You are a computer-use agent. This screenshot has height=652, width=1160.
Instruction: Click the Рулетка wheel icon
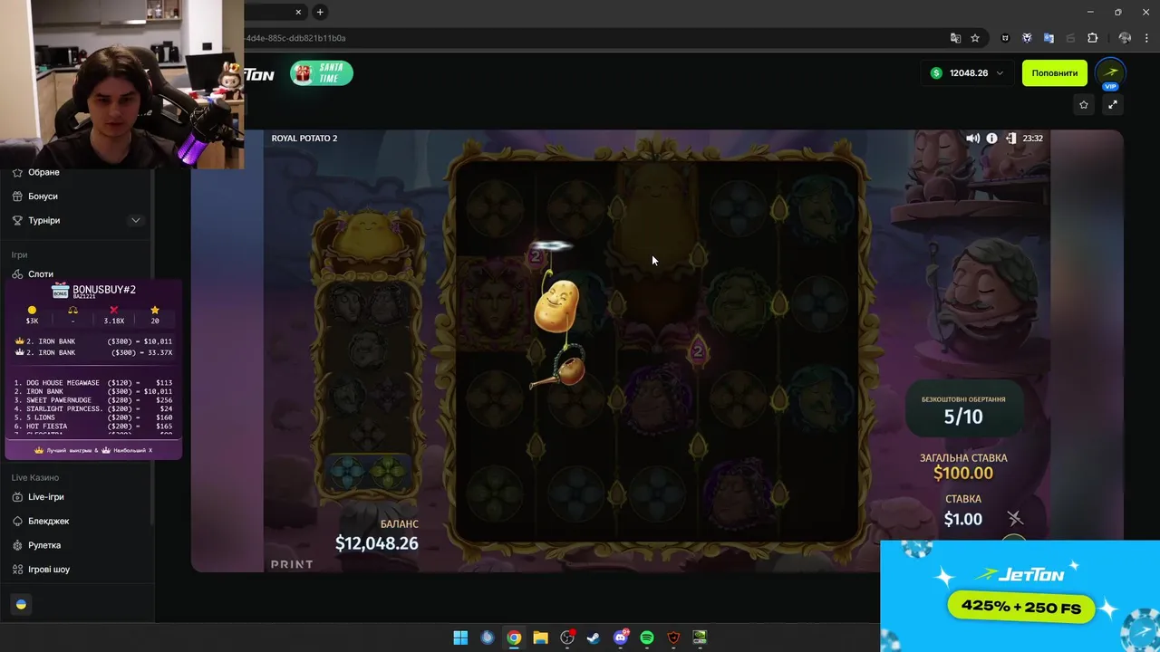tap(18, 545)
